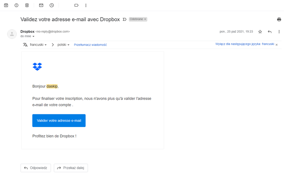
Task: Open the target language dropdown 'polski'
Action: coord(63,45)
